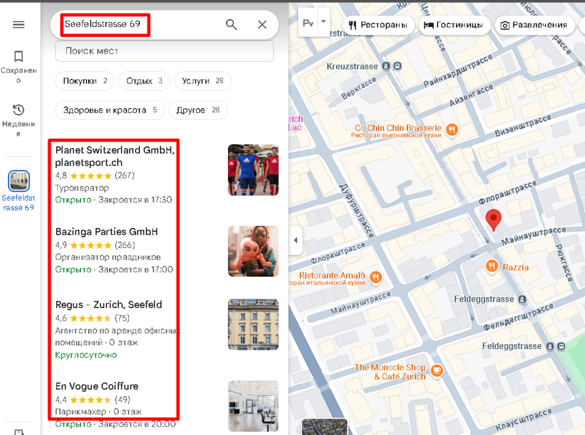Open Recents history icon

tap(18, 110)
